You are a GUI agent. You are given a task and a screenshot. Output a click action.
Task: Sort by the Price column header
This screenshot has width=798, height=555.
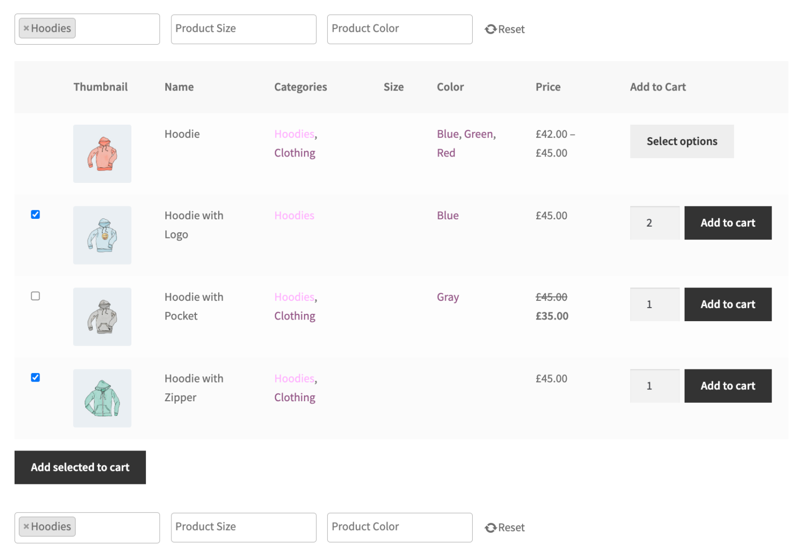(548, 87)
